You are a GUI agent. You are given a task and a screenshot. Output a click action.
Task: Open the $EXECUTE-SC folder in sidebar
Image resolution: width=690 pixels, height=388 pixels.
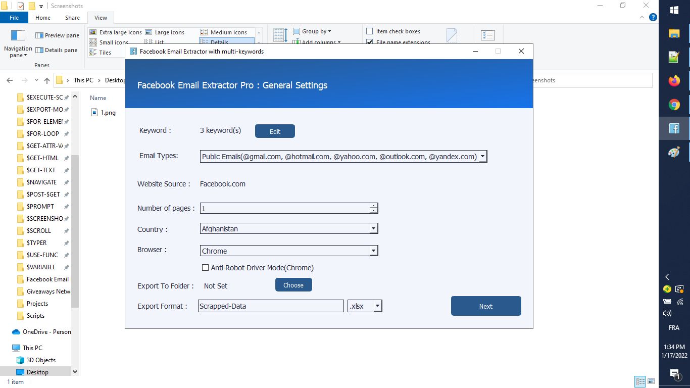[x=42, y=98]
